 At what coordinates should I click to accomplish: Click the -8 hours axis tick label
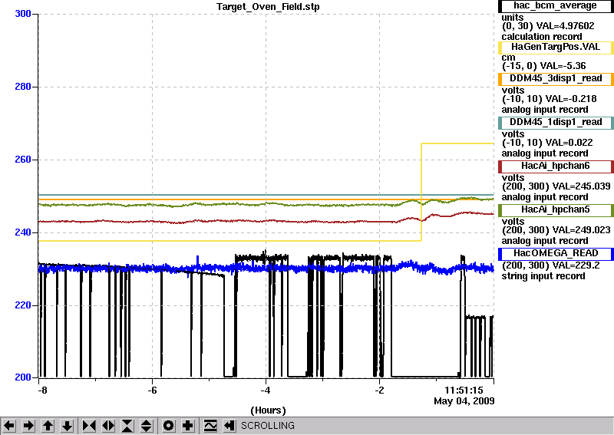click(x=42, y=391)
